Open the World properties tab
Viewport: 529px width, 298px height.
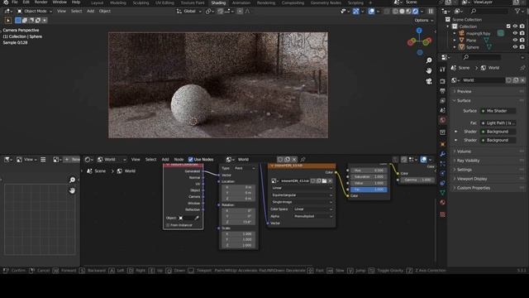tap(443, 120)
